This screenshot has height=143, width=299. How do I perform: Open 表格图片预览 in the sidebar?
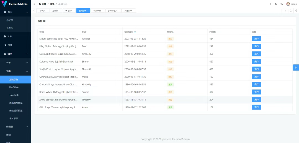pyautogui.click(x=16, y=103)
